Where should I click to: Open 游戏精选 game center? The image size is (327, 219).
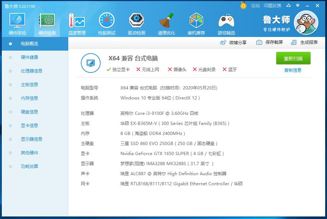[226, 23]
